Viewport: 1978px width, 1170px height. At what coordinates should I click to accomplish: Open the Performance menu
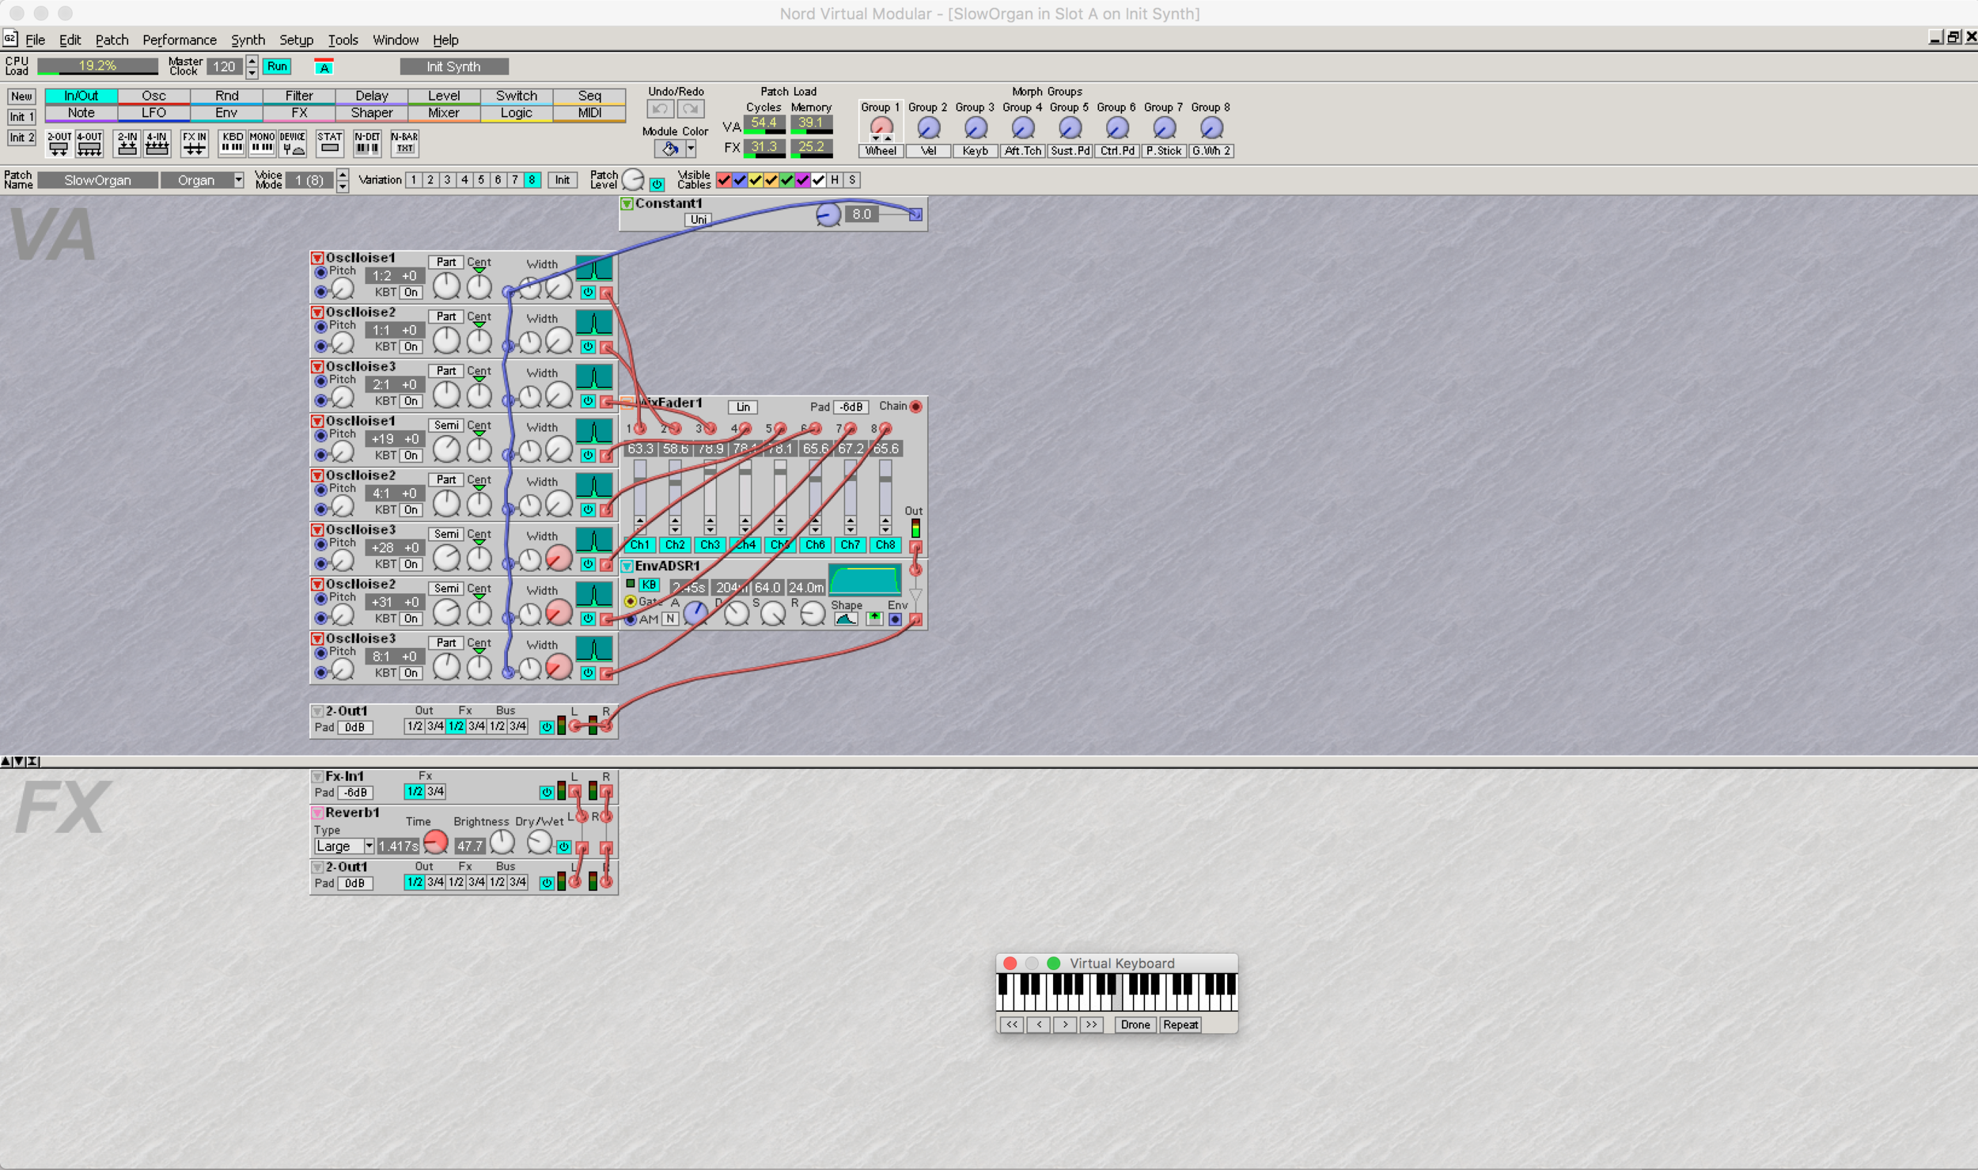click(179, 40)
